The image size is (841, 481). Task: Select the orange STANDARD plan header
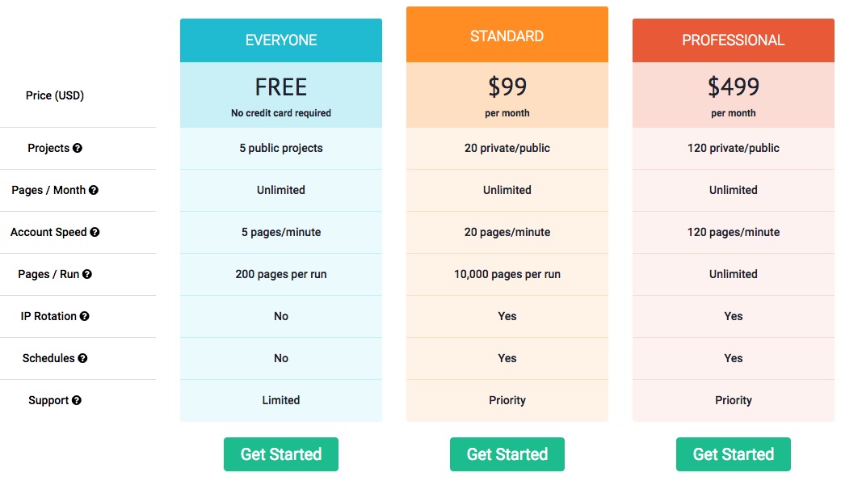(507, 34)
